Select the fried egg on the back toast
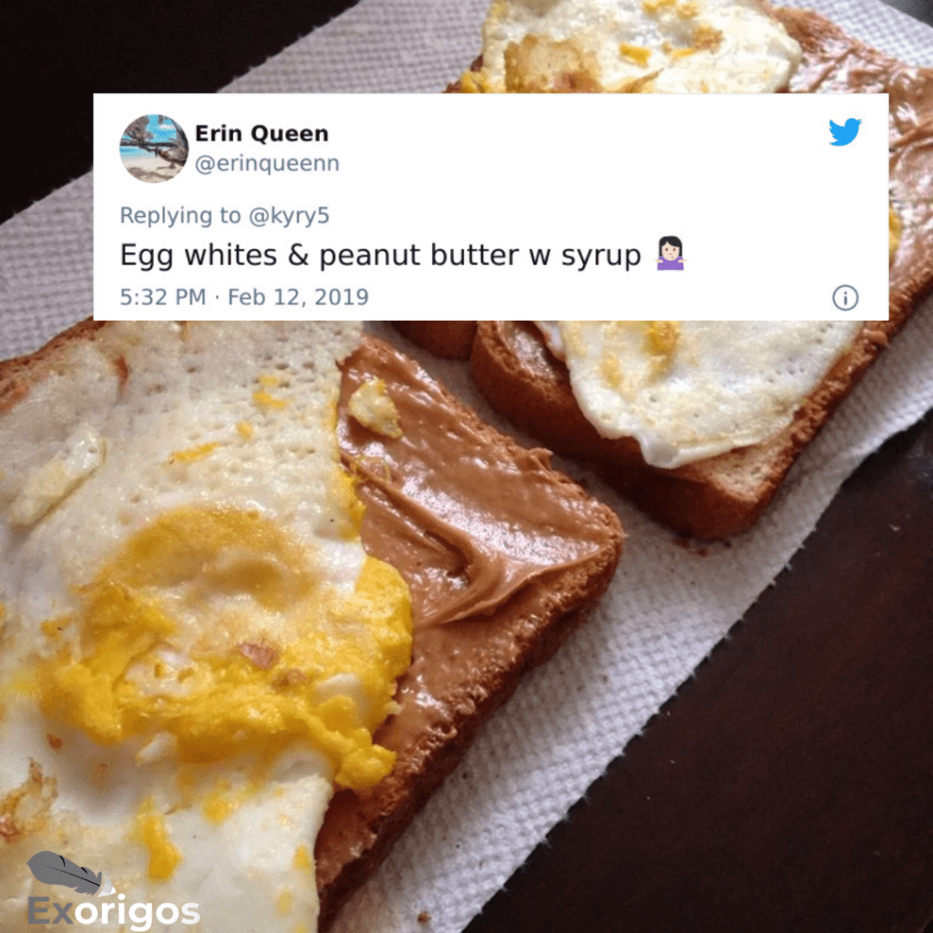The height and width of the screenshot is (933, 933). 696,386
